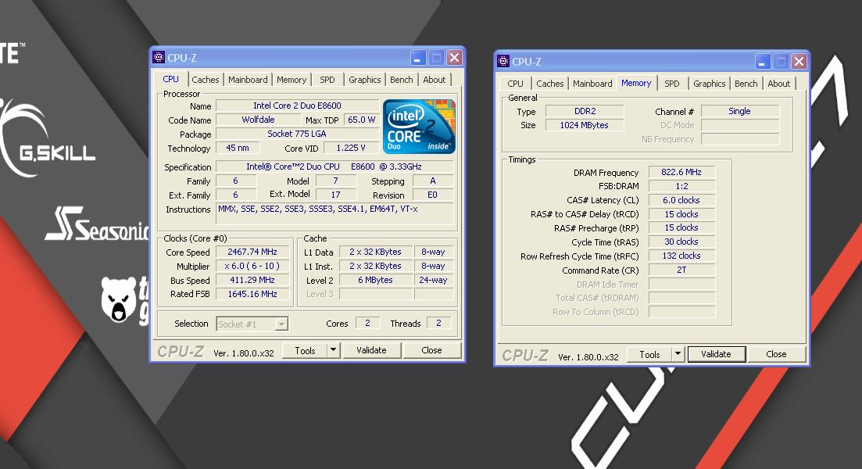Click the Wolfdale code name field

[258, 120]
